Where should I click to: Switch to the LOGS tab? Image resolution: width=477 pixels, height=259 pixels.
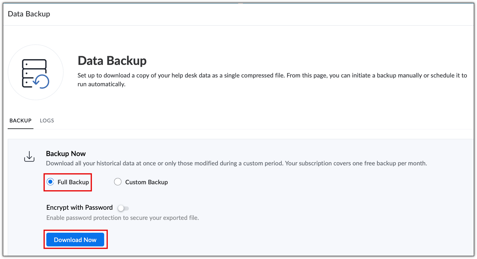(47, 120)
